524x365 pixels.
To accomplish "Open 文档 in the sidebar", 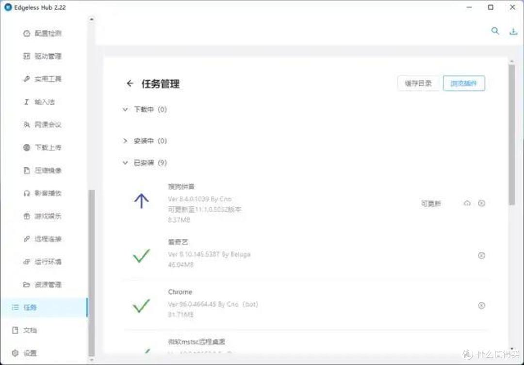I will click(29, 330).
